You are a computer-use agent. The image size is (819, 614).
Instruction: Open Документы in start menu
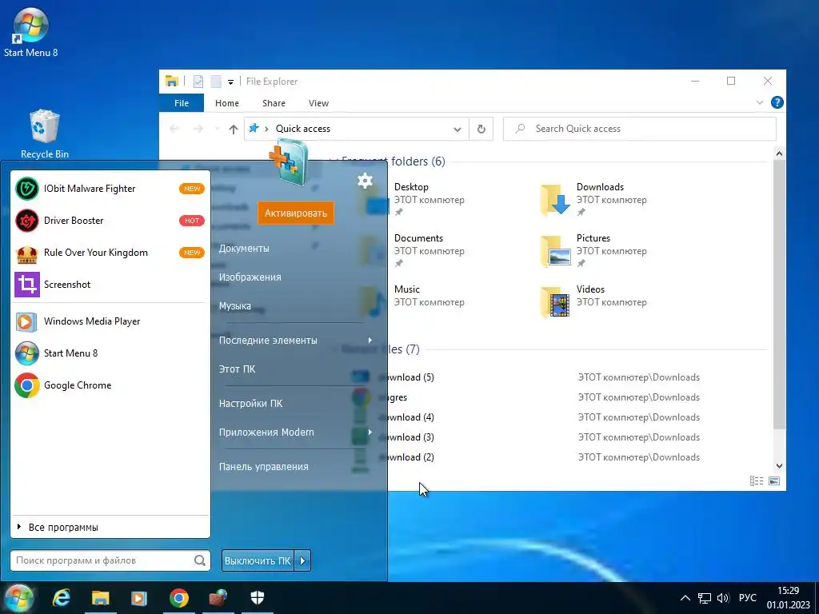tap(244, 249)
